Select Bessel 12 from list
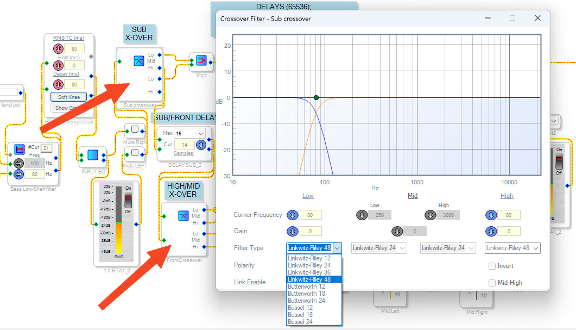 pos(314,308)
